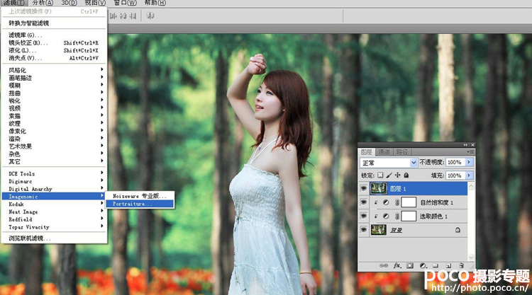The image size is (532, 295).
Task: Select the 选取颜色 1 layer mask thumbnail
Action: (409, 216)
